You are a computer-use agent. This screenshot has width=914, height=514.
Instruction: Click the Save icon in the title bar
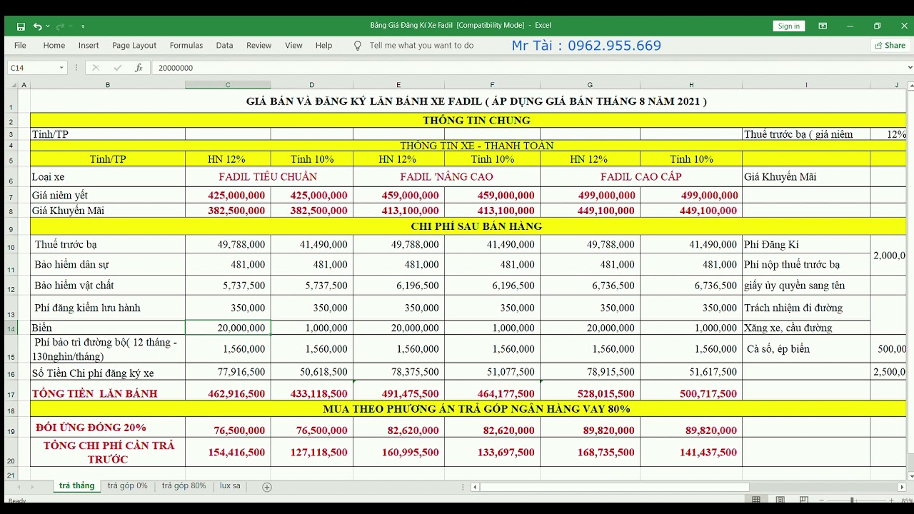click(x=21, y=26)
